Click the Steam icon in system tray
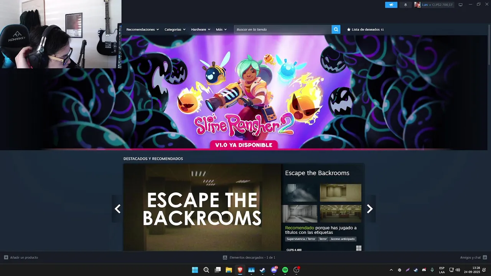Screen dimensions: 491x276 pos(416,270)
